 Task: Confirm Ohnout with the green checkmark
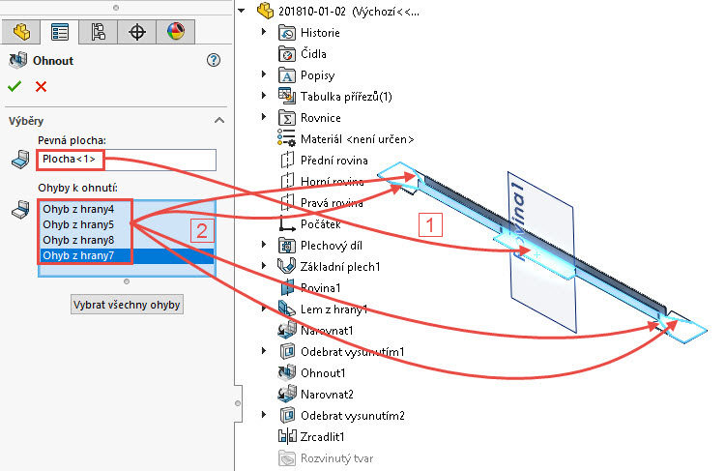pos(14,86)
